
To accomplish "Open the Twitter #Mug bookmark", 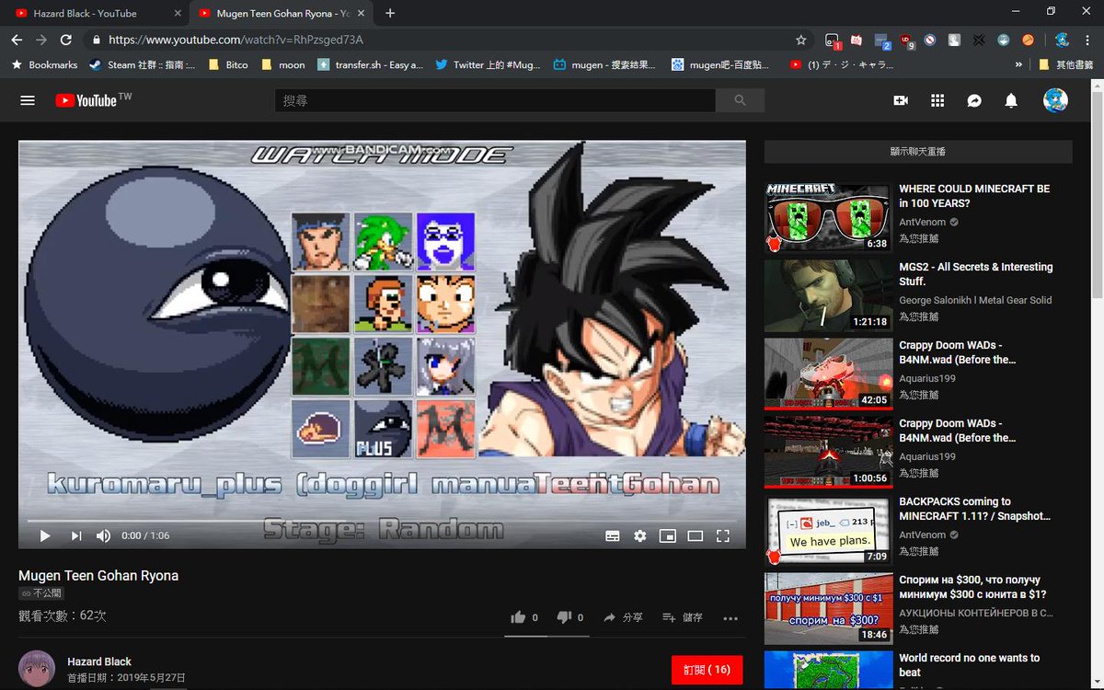I will [x=488, y=64].
